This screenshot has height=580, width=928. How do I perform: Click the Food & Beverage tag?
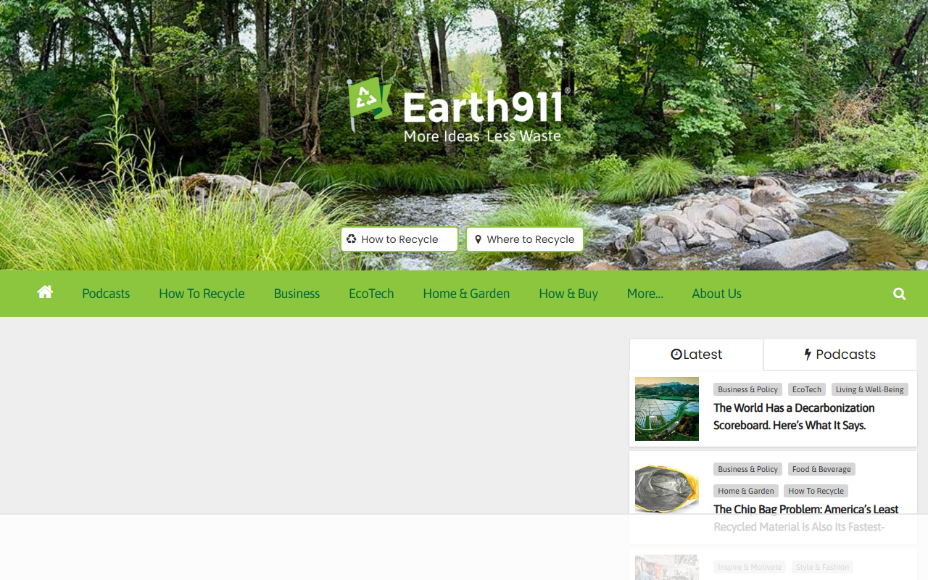point(821,469)
